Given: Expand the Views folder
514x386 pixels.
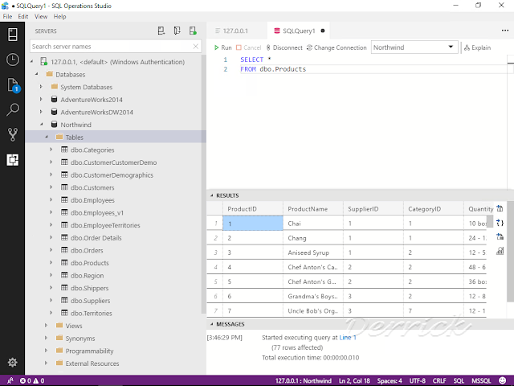Looking at the screenshot, I should (47, 325).
